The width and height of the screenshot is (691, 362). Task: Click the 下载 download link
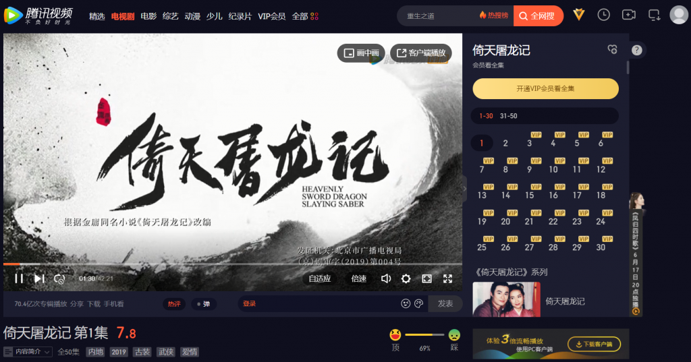coord(93,304)
